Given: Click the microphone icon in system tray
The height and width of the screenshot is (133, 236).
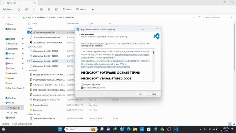Looking at the screenshot, I should 205,129.
